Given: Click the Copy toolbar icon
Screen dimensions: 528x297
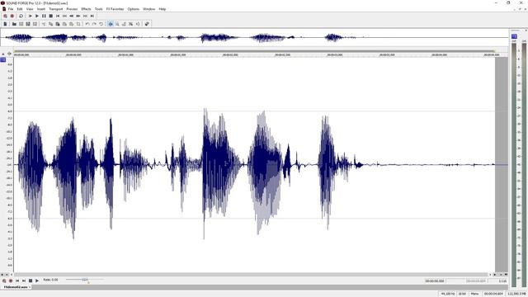Looking at the screenshot, I should tap(50, 24).
